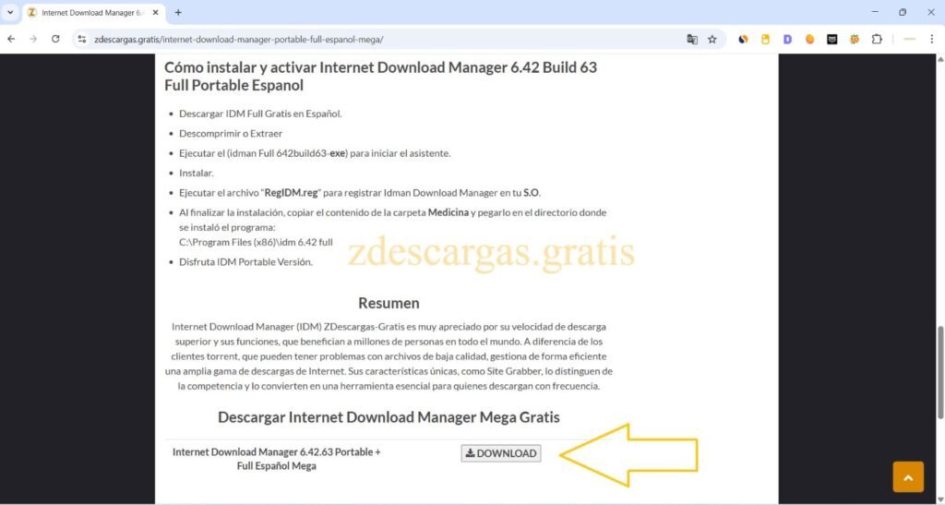The image size is (945, 505).
Task: Click "Internet Download Manager 6.42.63 Portable + Full Español Mega" text
Action: pos(277,459)
